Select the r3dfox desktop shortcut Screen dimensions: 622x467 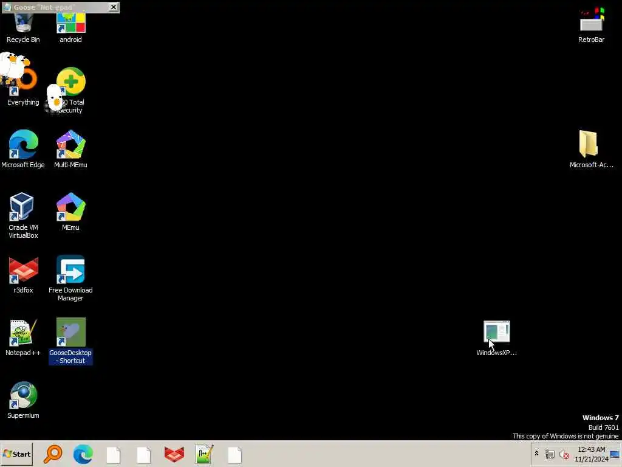coord(23,275)
